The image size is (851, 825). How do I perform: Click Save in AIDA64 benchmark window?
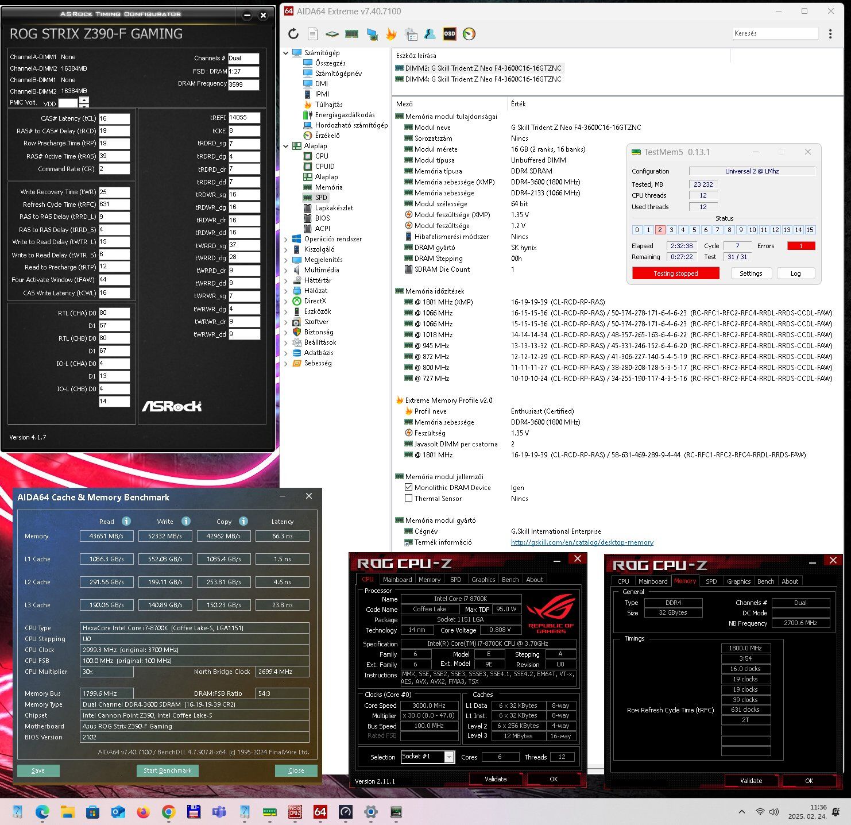point(38,770)
